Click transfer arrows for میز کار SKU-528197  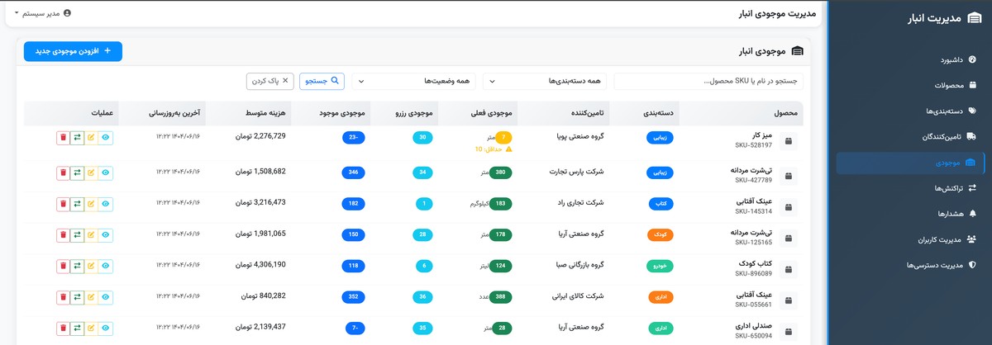77,138
